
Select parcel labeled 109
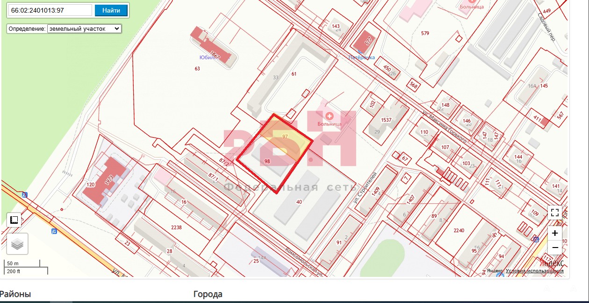pos(535,213)
